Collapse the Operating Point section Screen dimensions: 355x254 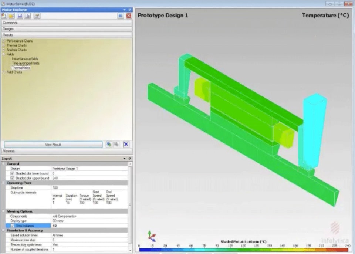click(3, 183)
